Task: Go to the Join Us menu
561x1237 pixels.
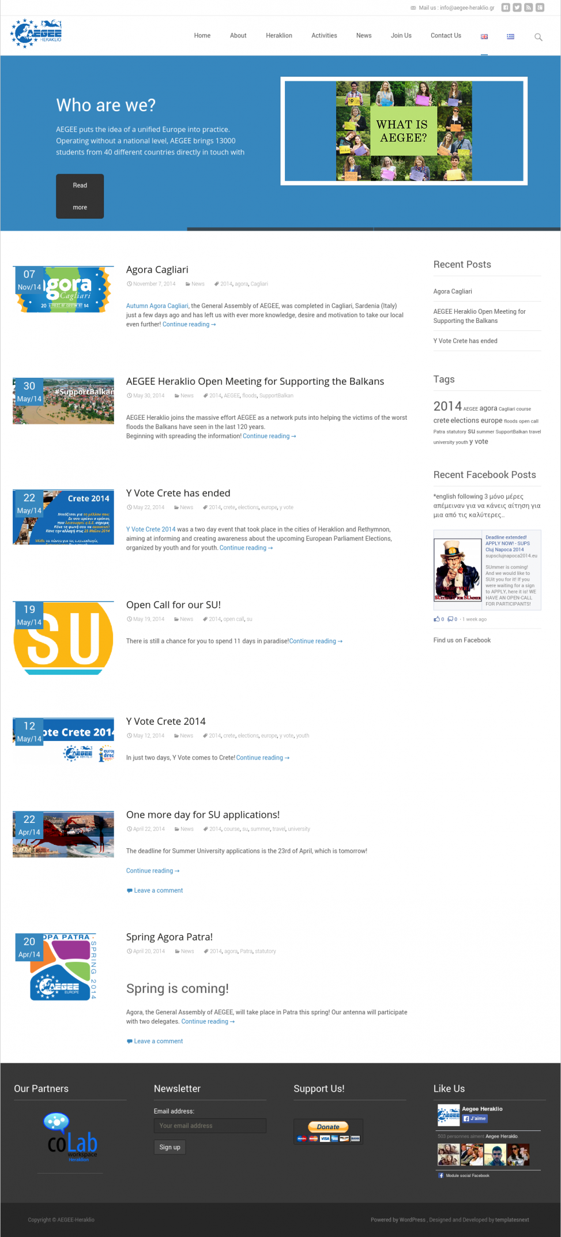Action: click(401, 36)
